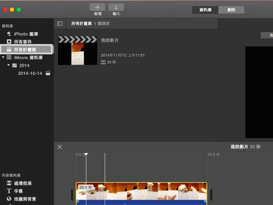This screenshot has height=205, width=273.
Task: Select 所有計畫案 in sidebar
Action: click(x=26, y=50)
